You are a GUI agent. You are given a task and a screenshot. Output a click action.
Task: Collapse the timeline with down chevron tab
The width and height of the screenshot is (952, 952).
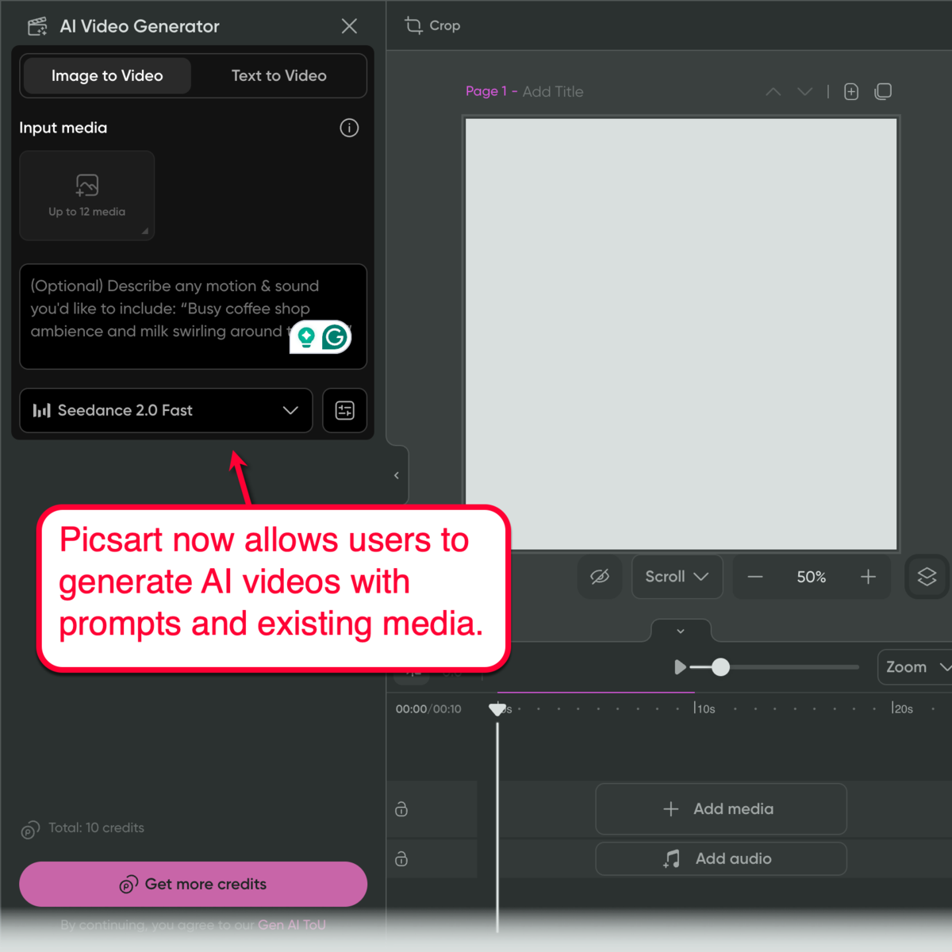[681, 631]
